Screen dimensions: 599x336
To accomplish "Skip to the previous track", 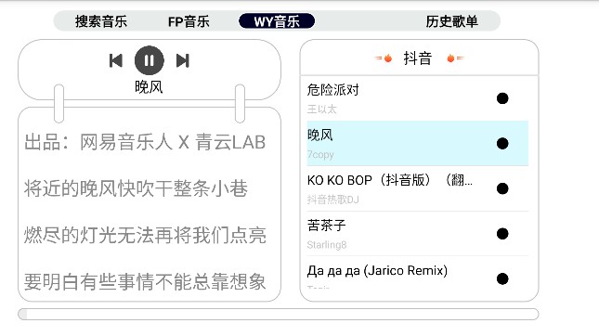I will (x=116, y=60).
